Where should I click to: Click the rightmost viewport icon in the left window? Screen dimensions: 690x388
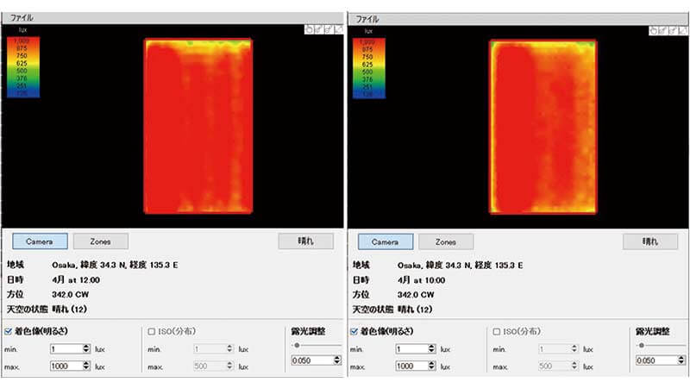click(339, 29)
